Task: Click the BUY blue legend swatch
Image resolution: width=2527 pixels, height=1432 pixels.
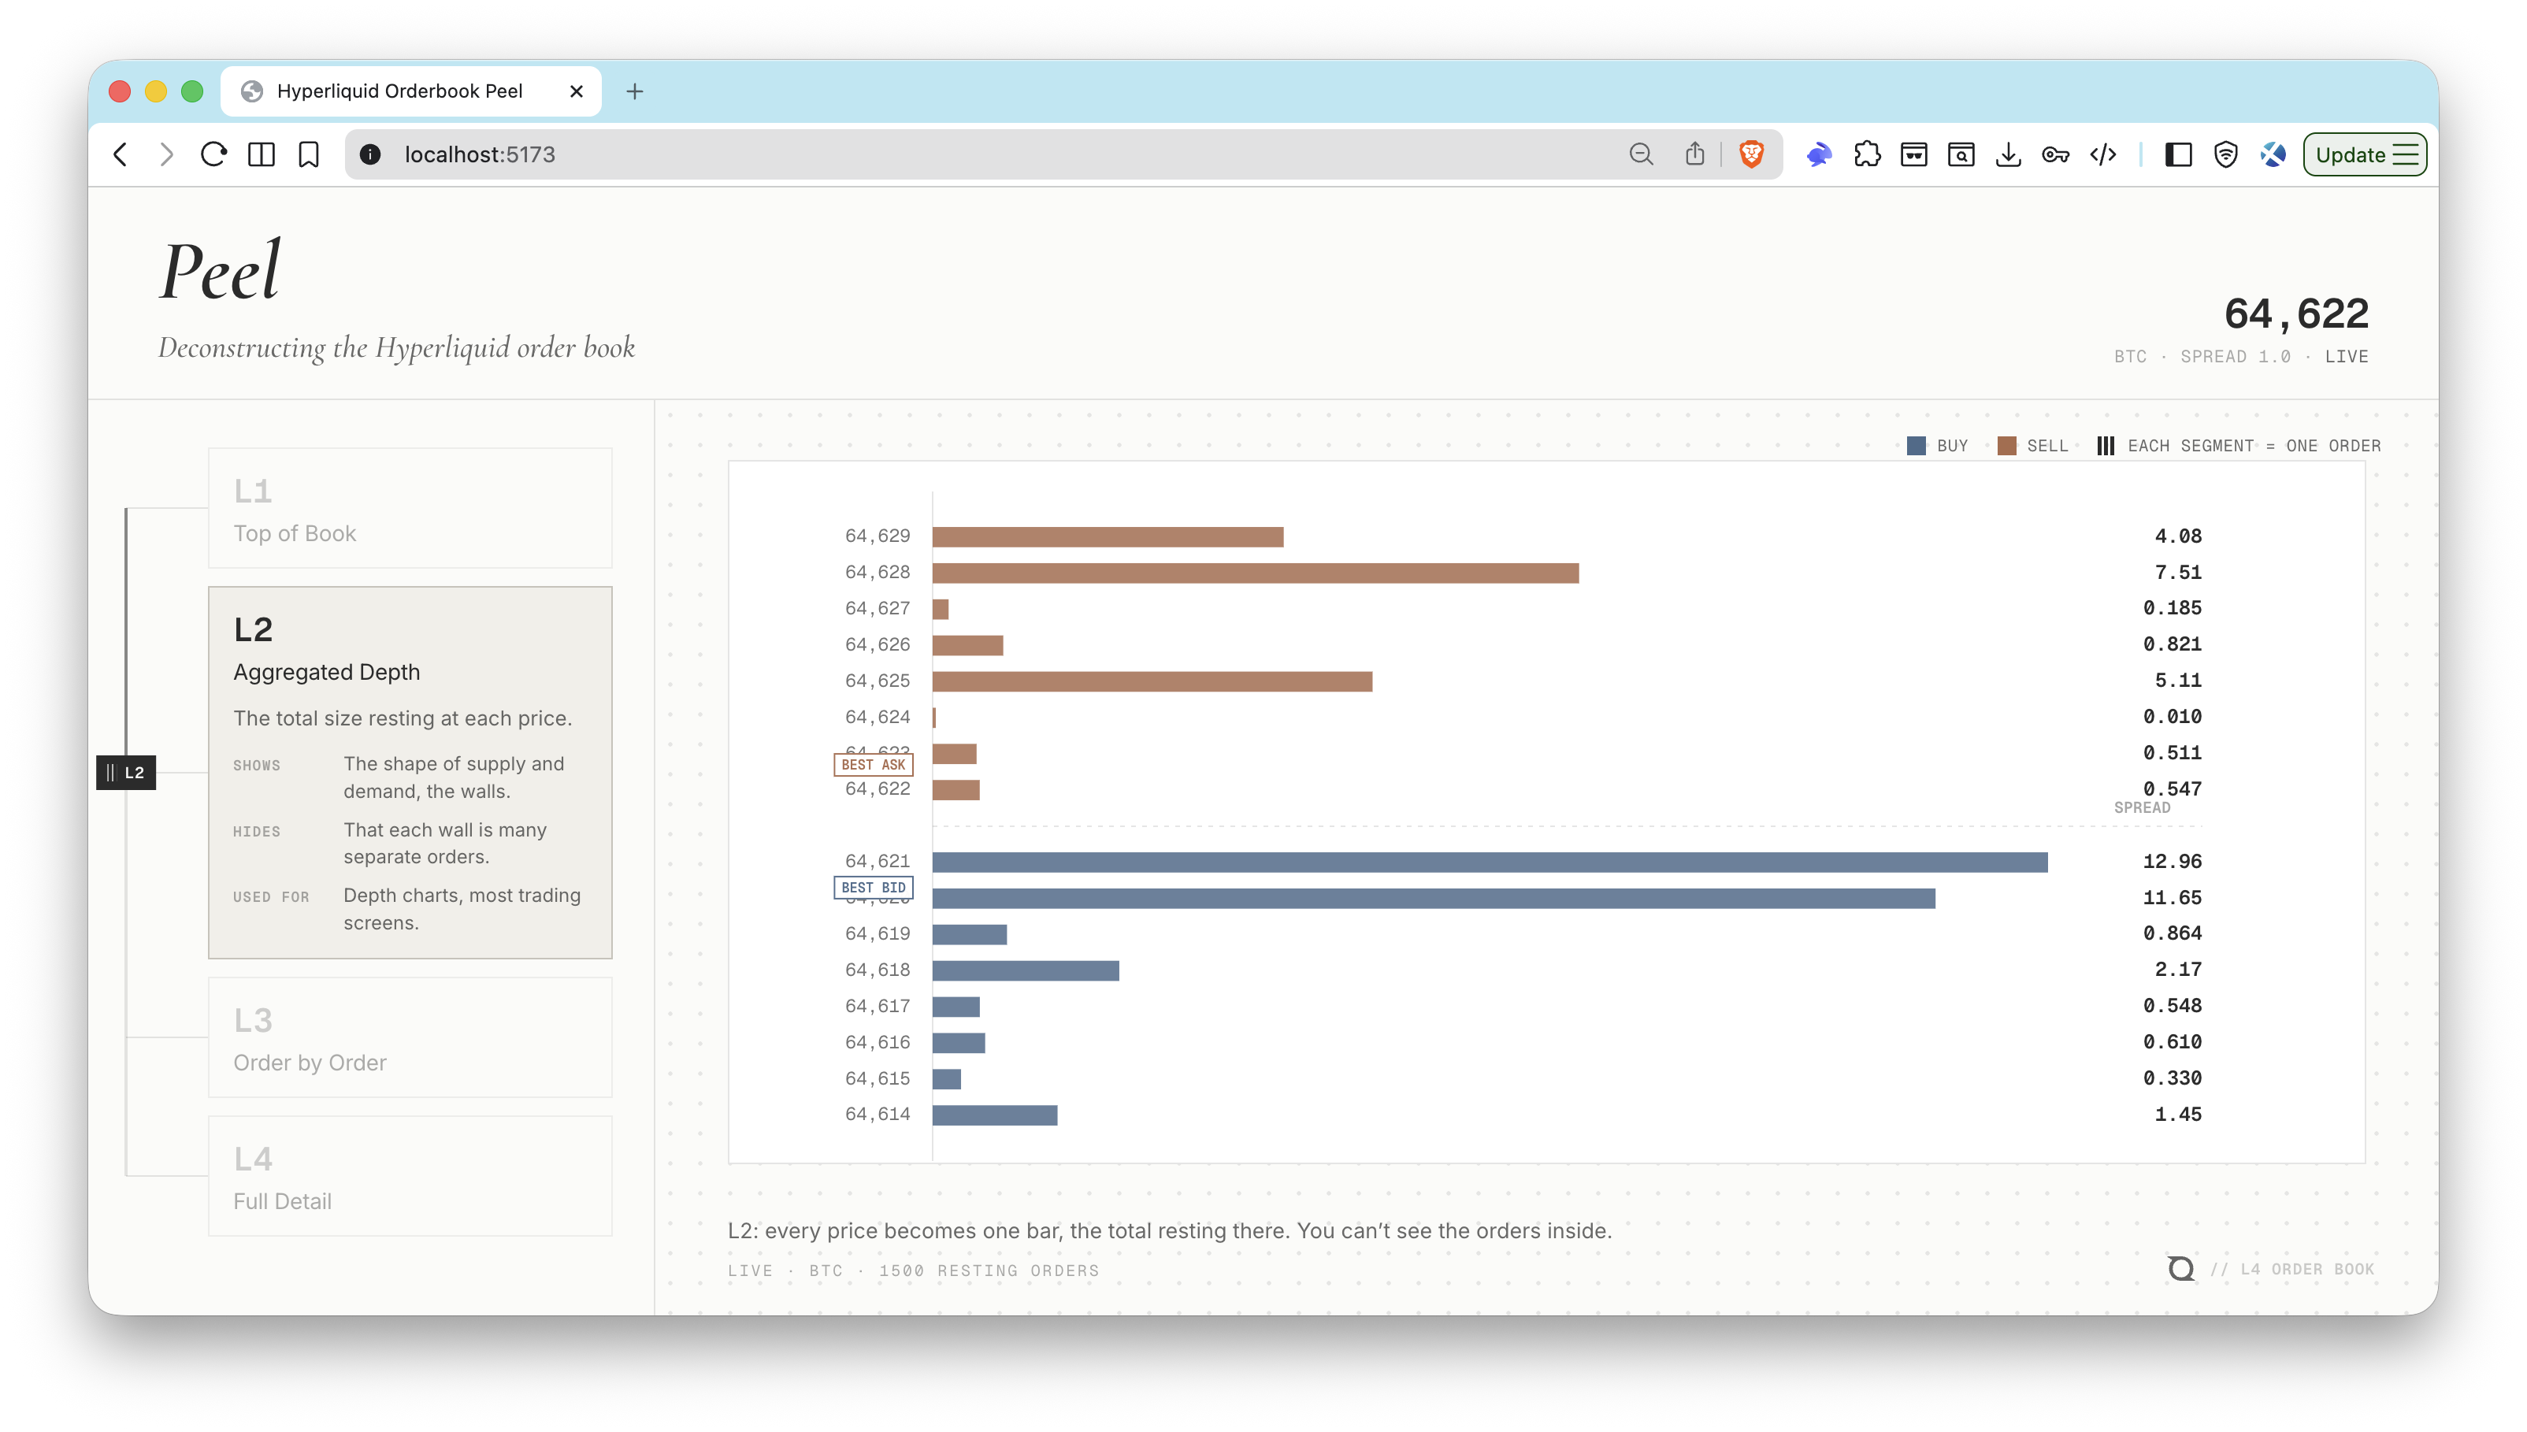Action: [x=1916, y=446]
